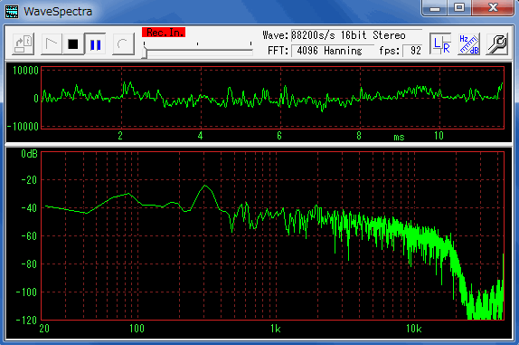This screenshot has height=345, width=519.
Task: Click the Wave format field showing 88200s/s
Action: coord(356,35)
